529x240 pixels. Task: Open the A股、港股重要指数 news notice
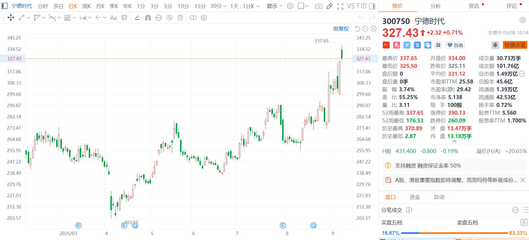point(456,180)
